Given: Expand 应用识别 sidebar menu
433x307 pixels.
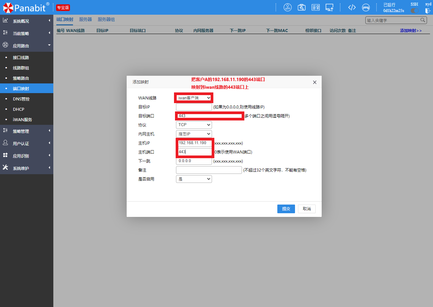Looking at the screenshot, I should point(27,156).
